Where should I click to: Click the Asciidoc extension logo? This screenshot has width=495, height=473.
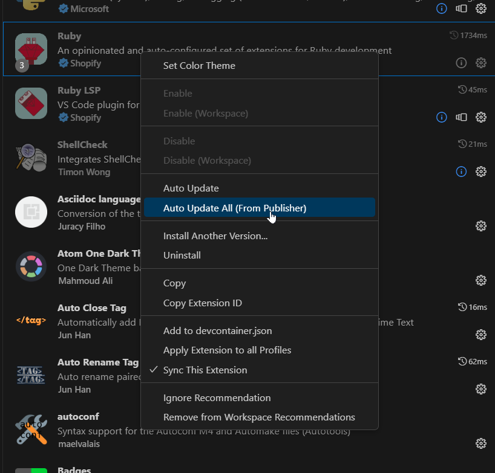31,212
